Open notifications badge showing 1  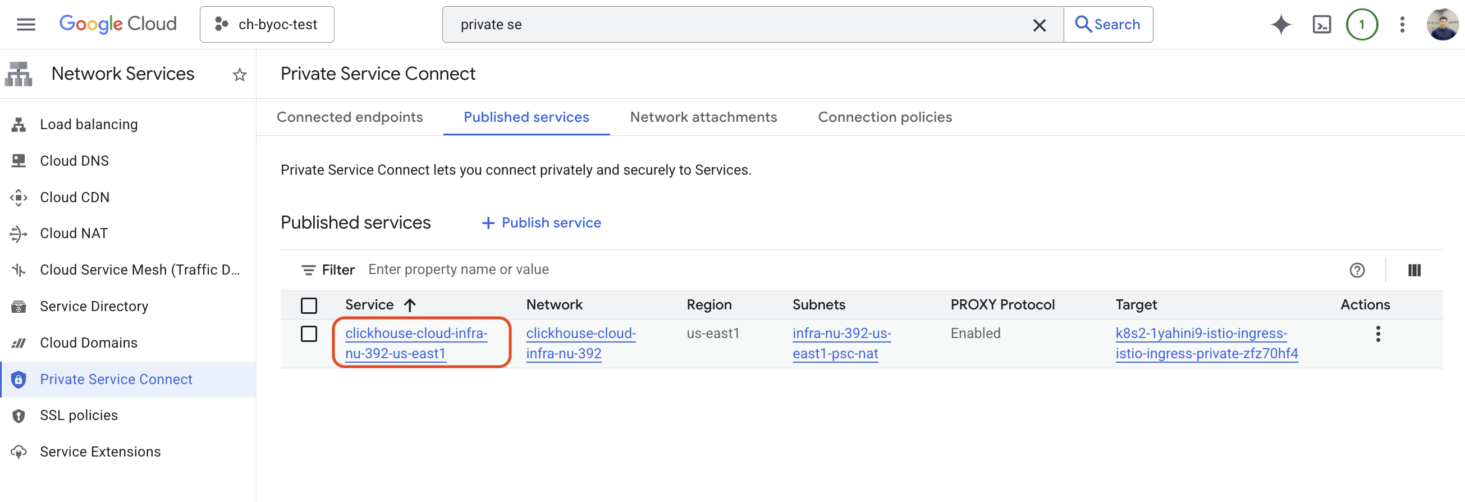(1362, 25)
